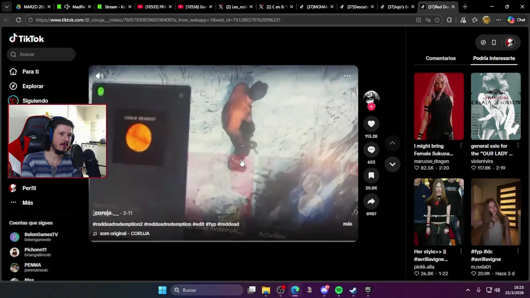Toggle microphone icon in system tray

coord(479,290)
